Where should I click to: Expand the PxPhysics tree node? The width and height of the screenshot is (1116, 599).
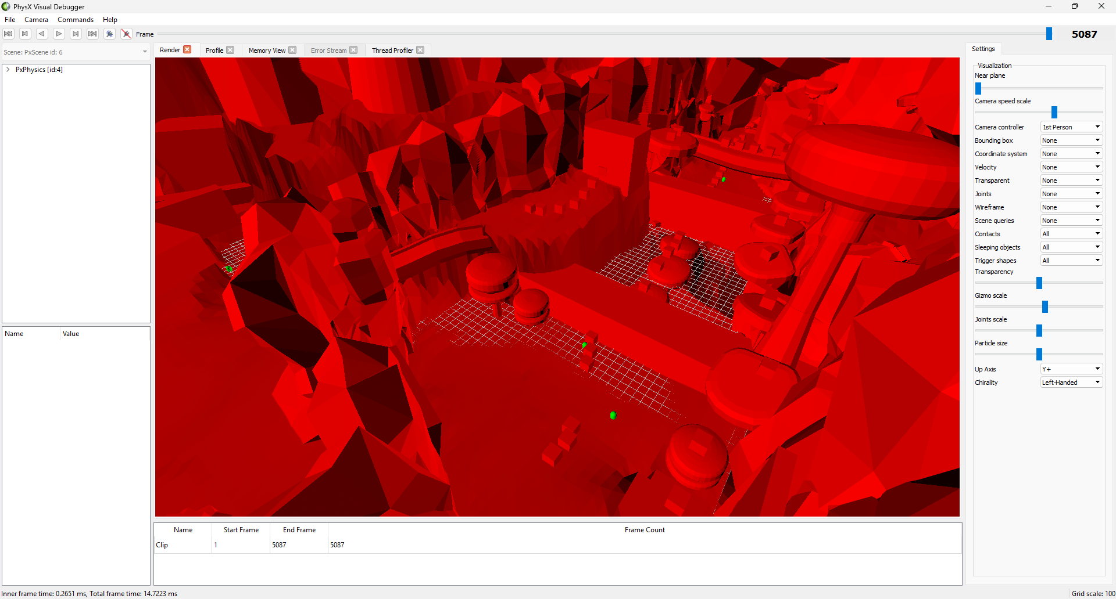point(8,69)
